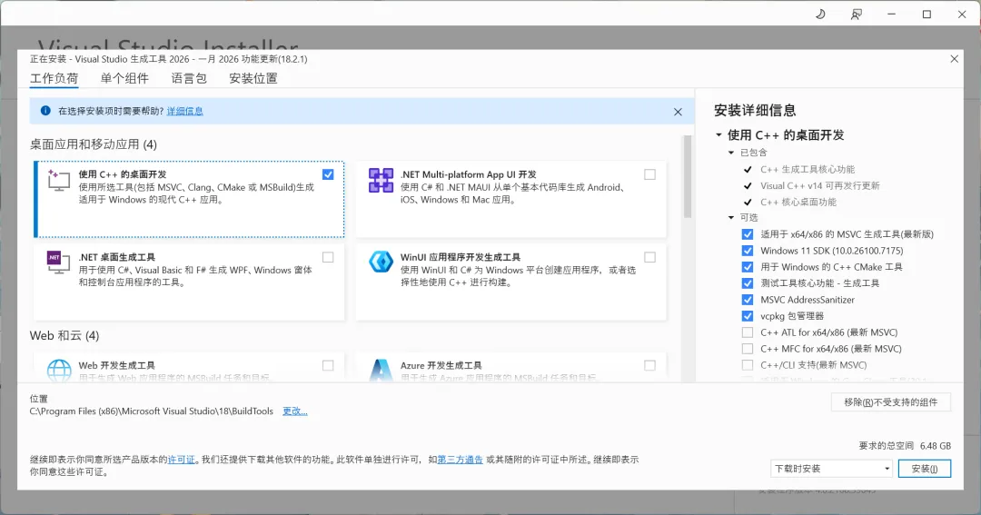
Task: Maximize the Visual Studio Installer window
Action: point(926,14)
